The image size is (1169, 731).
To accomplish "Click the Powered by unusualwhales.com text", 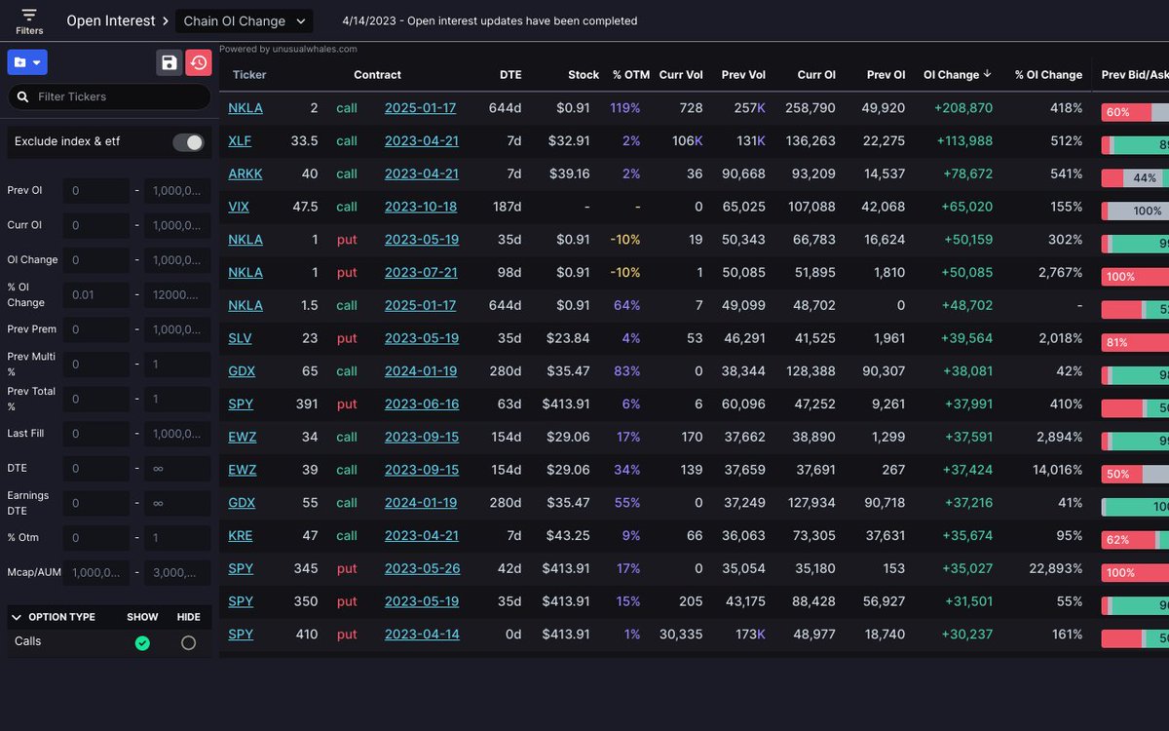I will click(288, 49).
